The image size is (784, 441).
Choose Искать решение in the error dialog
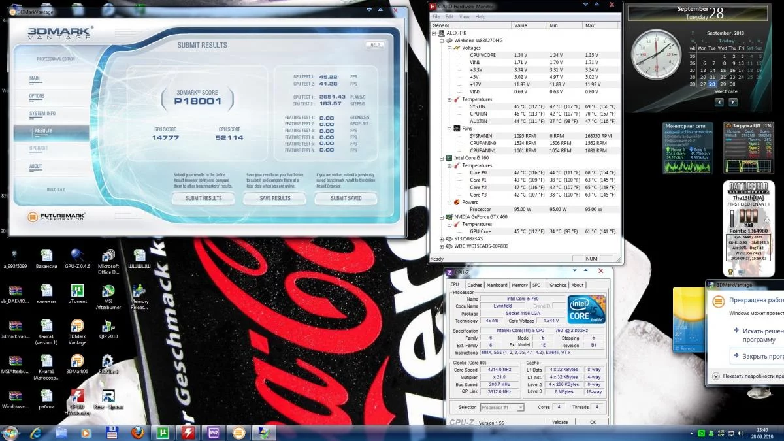tap(758, 335)
